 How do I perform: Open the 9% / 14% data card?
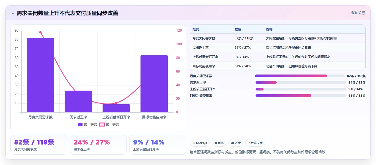[158, 145]
